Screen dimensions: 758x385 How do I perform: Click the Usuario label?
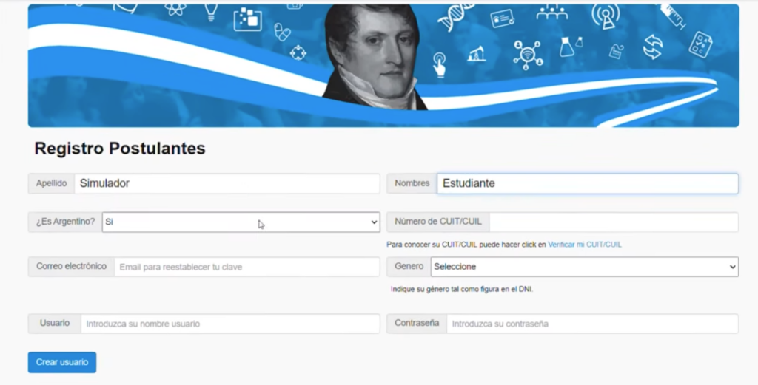55,323
